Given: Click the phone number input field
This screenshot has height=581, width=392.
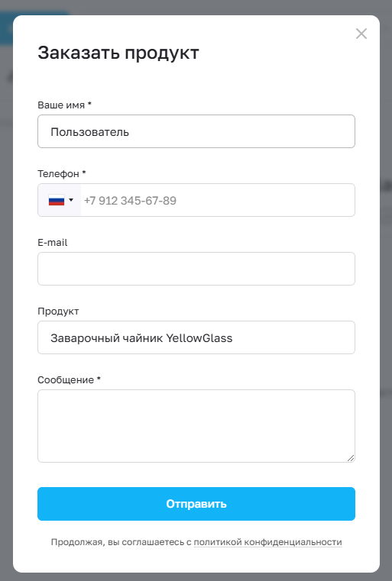Looking at the screenshot, I should 218,200.
